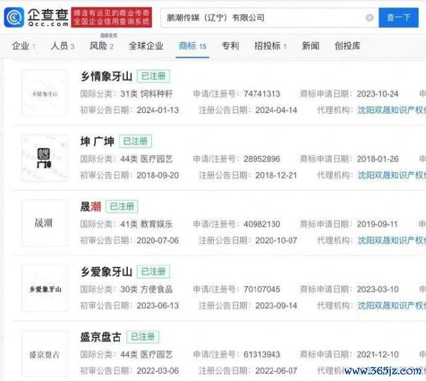This screenshot has height=381, width=426.
Task: Open agency link 沈阳双晟知识产权 in 坤广坤 row
Action: 392,176
